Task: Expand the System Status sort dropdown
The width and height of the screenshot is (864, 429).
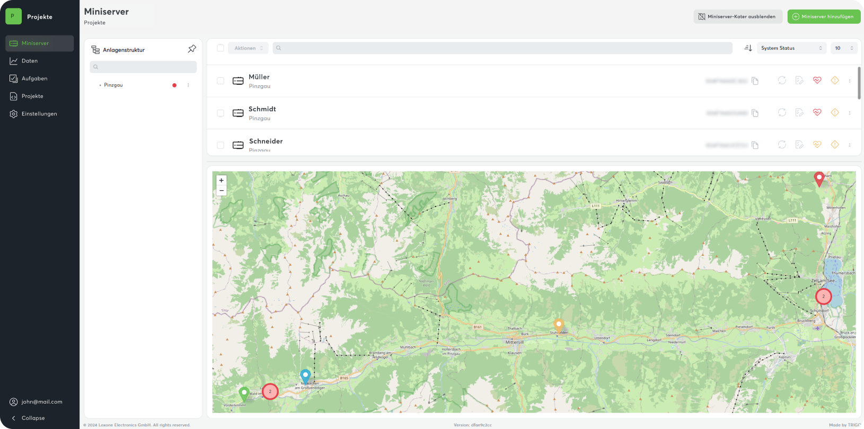Action: pos(791,48)
